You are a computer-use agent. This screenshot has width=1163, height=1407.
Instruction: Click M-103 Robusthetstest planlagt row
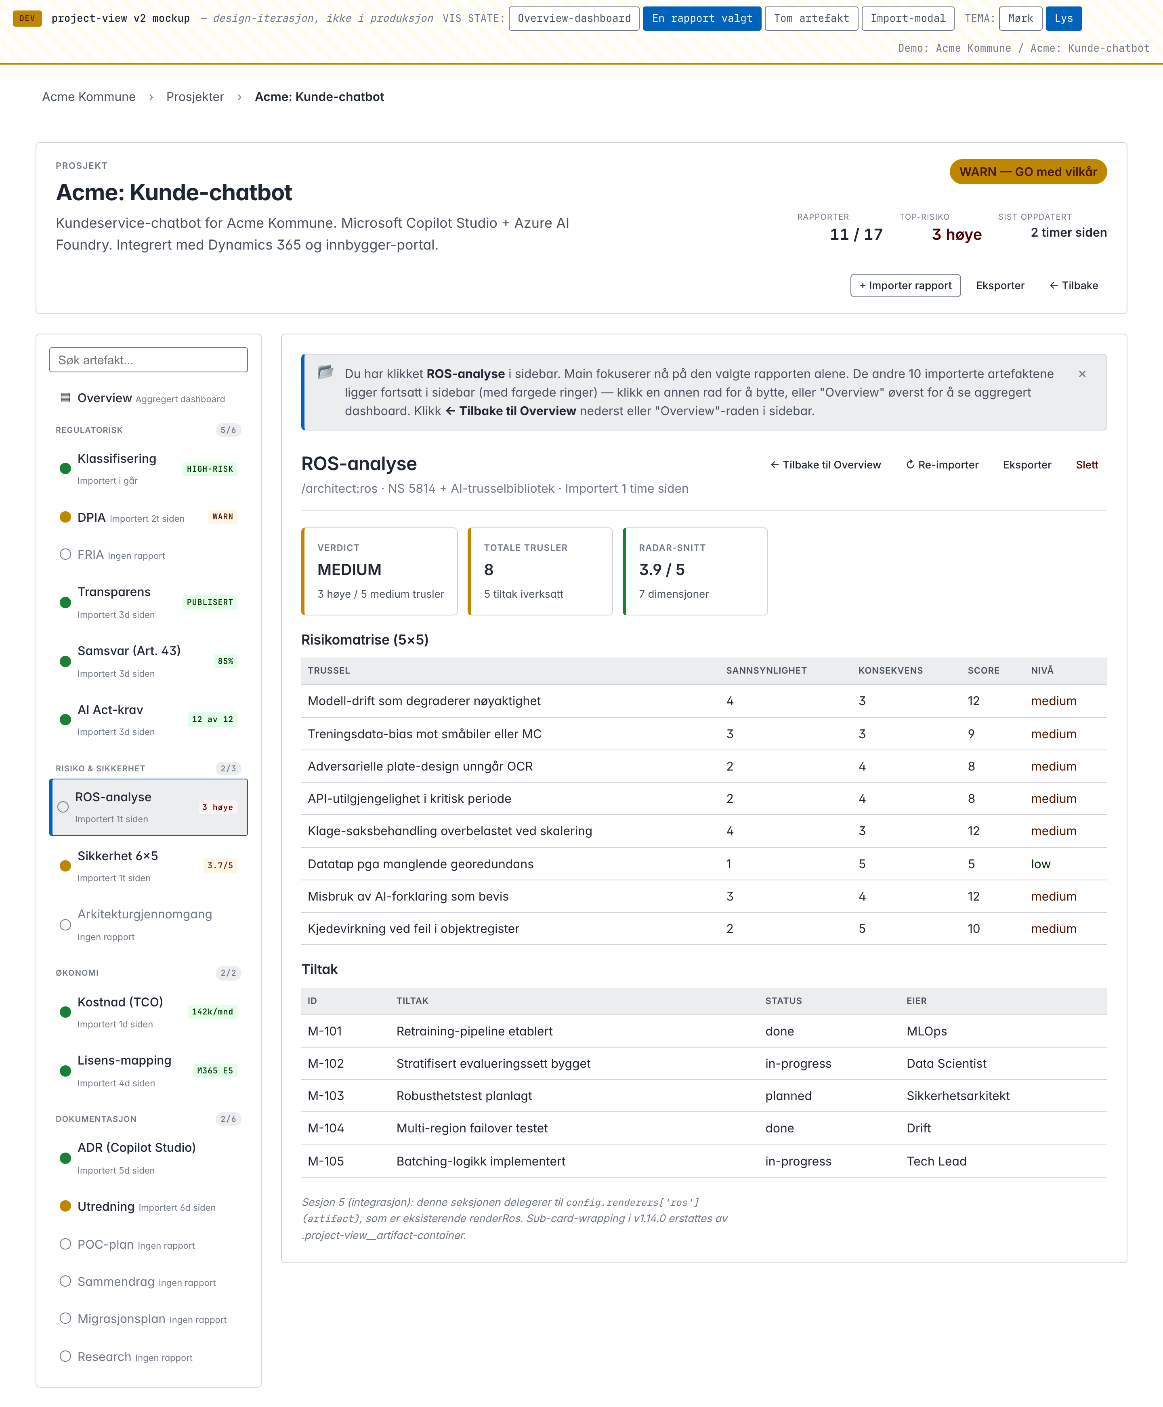[x=704, y=1096]
